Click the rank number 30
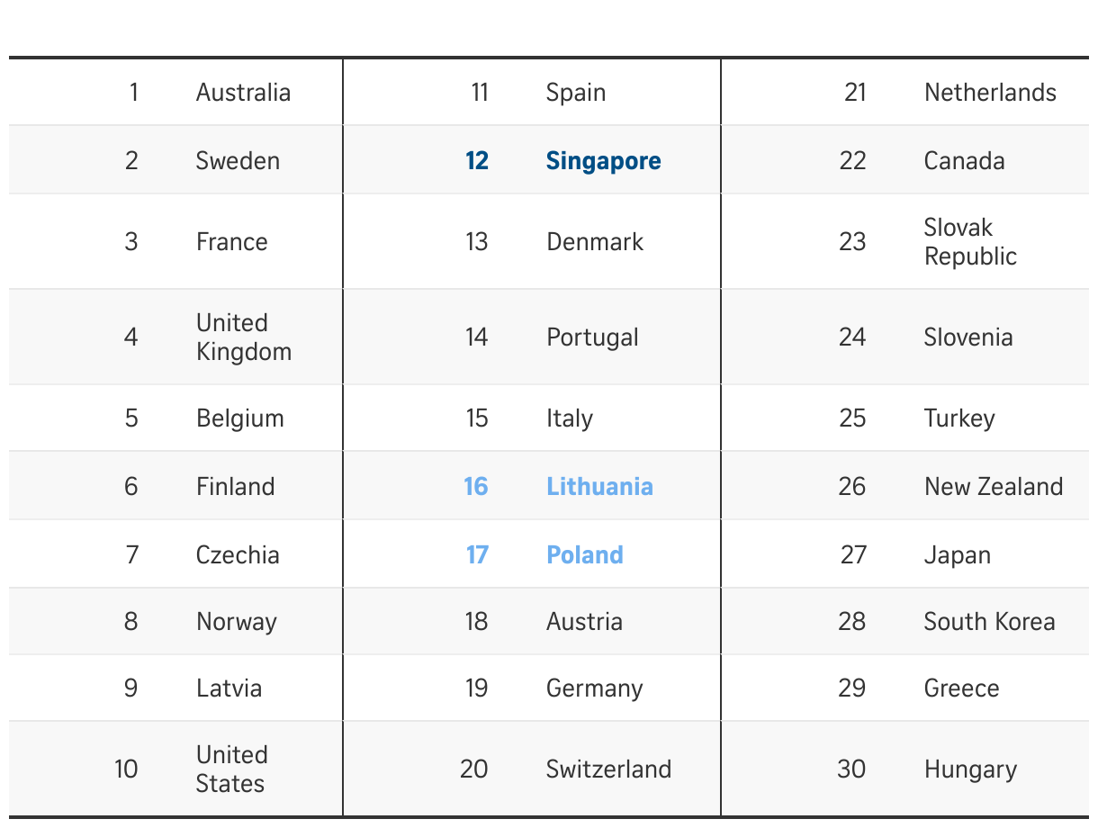The image size is (1098, 828). [851, 769]
